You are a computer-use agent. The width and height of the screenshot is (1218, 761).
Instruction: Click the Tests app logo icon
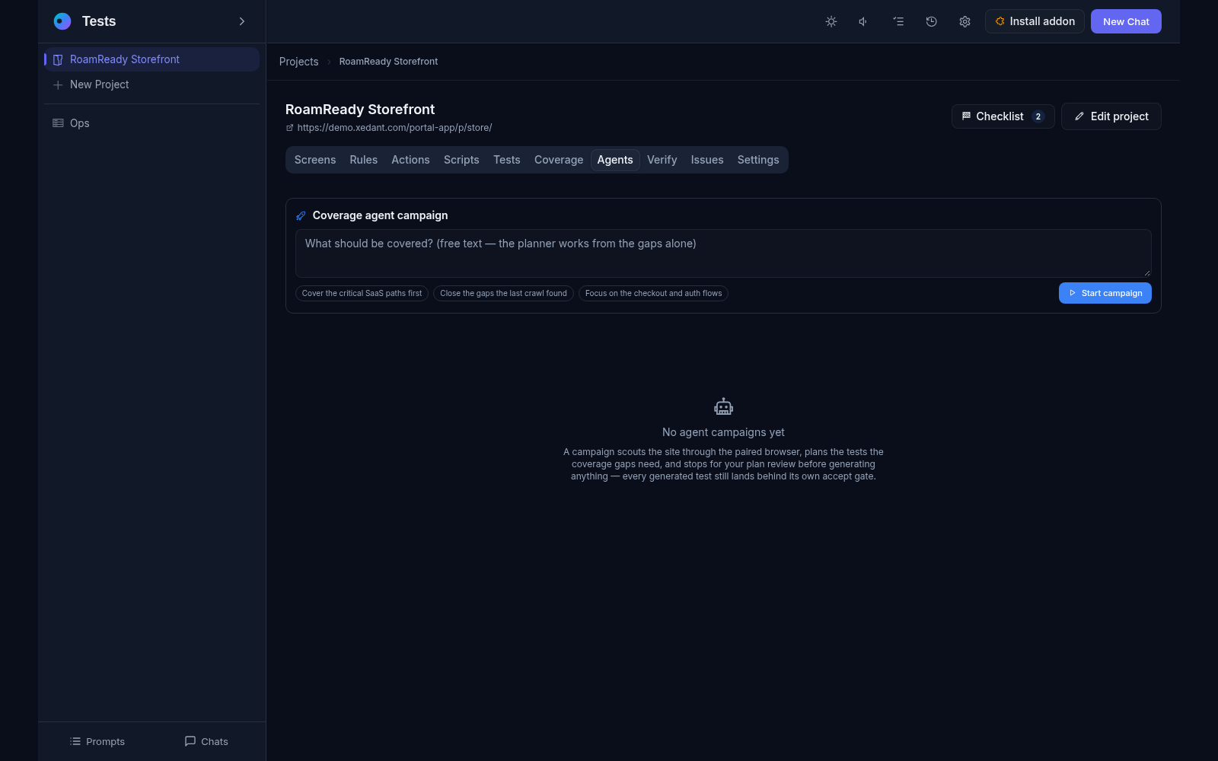(62, 21)
